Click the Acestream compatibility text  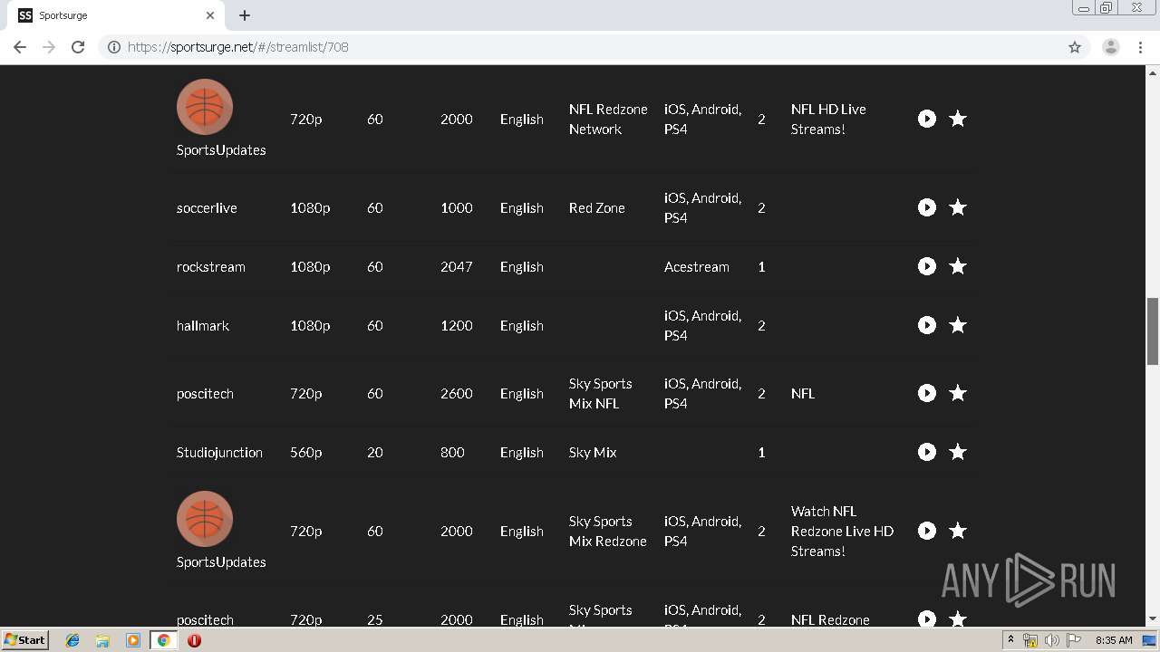click(697, 266)
